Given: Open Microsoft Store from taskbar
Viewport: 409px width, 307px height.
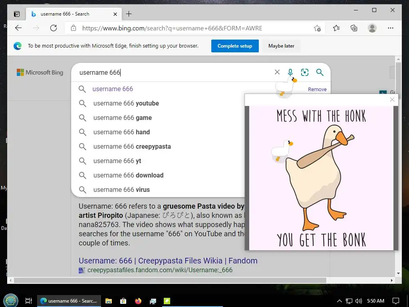Looking at the screenshot, I should click(123, 301).
